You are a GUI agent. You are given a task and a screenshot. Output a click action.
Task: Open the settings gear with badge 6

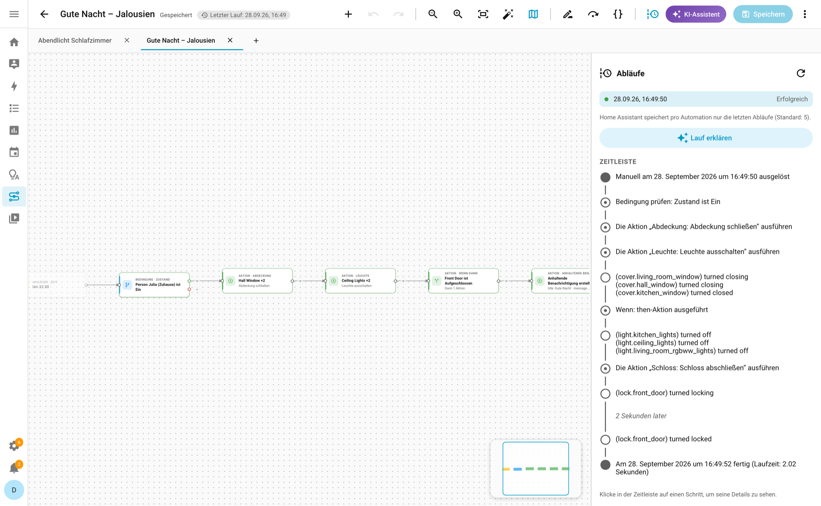15,446
